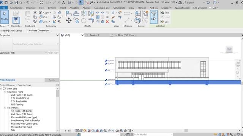Screen dimensions: 243x136
Task: Pick the Copy elements tool
Action: [76, 20]
